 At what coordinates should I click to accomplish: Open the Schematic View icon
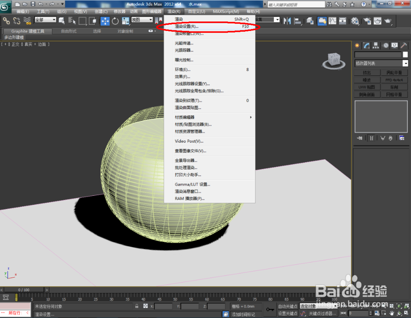pos(343,21)
